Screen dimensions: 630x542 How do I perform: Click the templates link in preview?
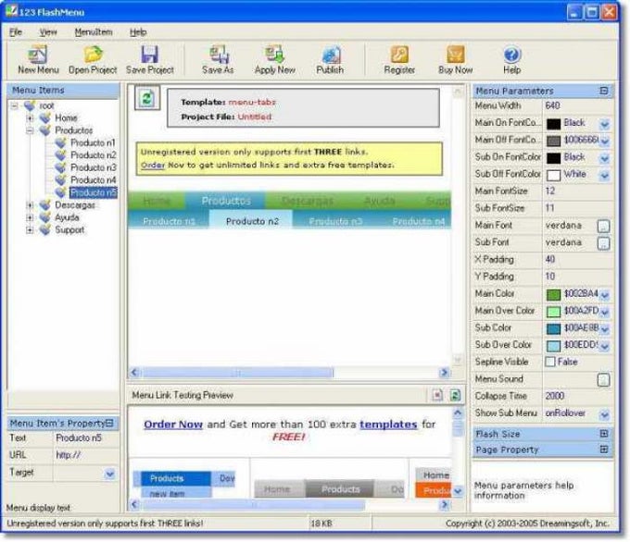388,425
